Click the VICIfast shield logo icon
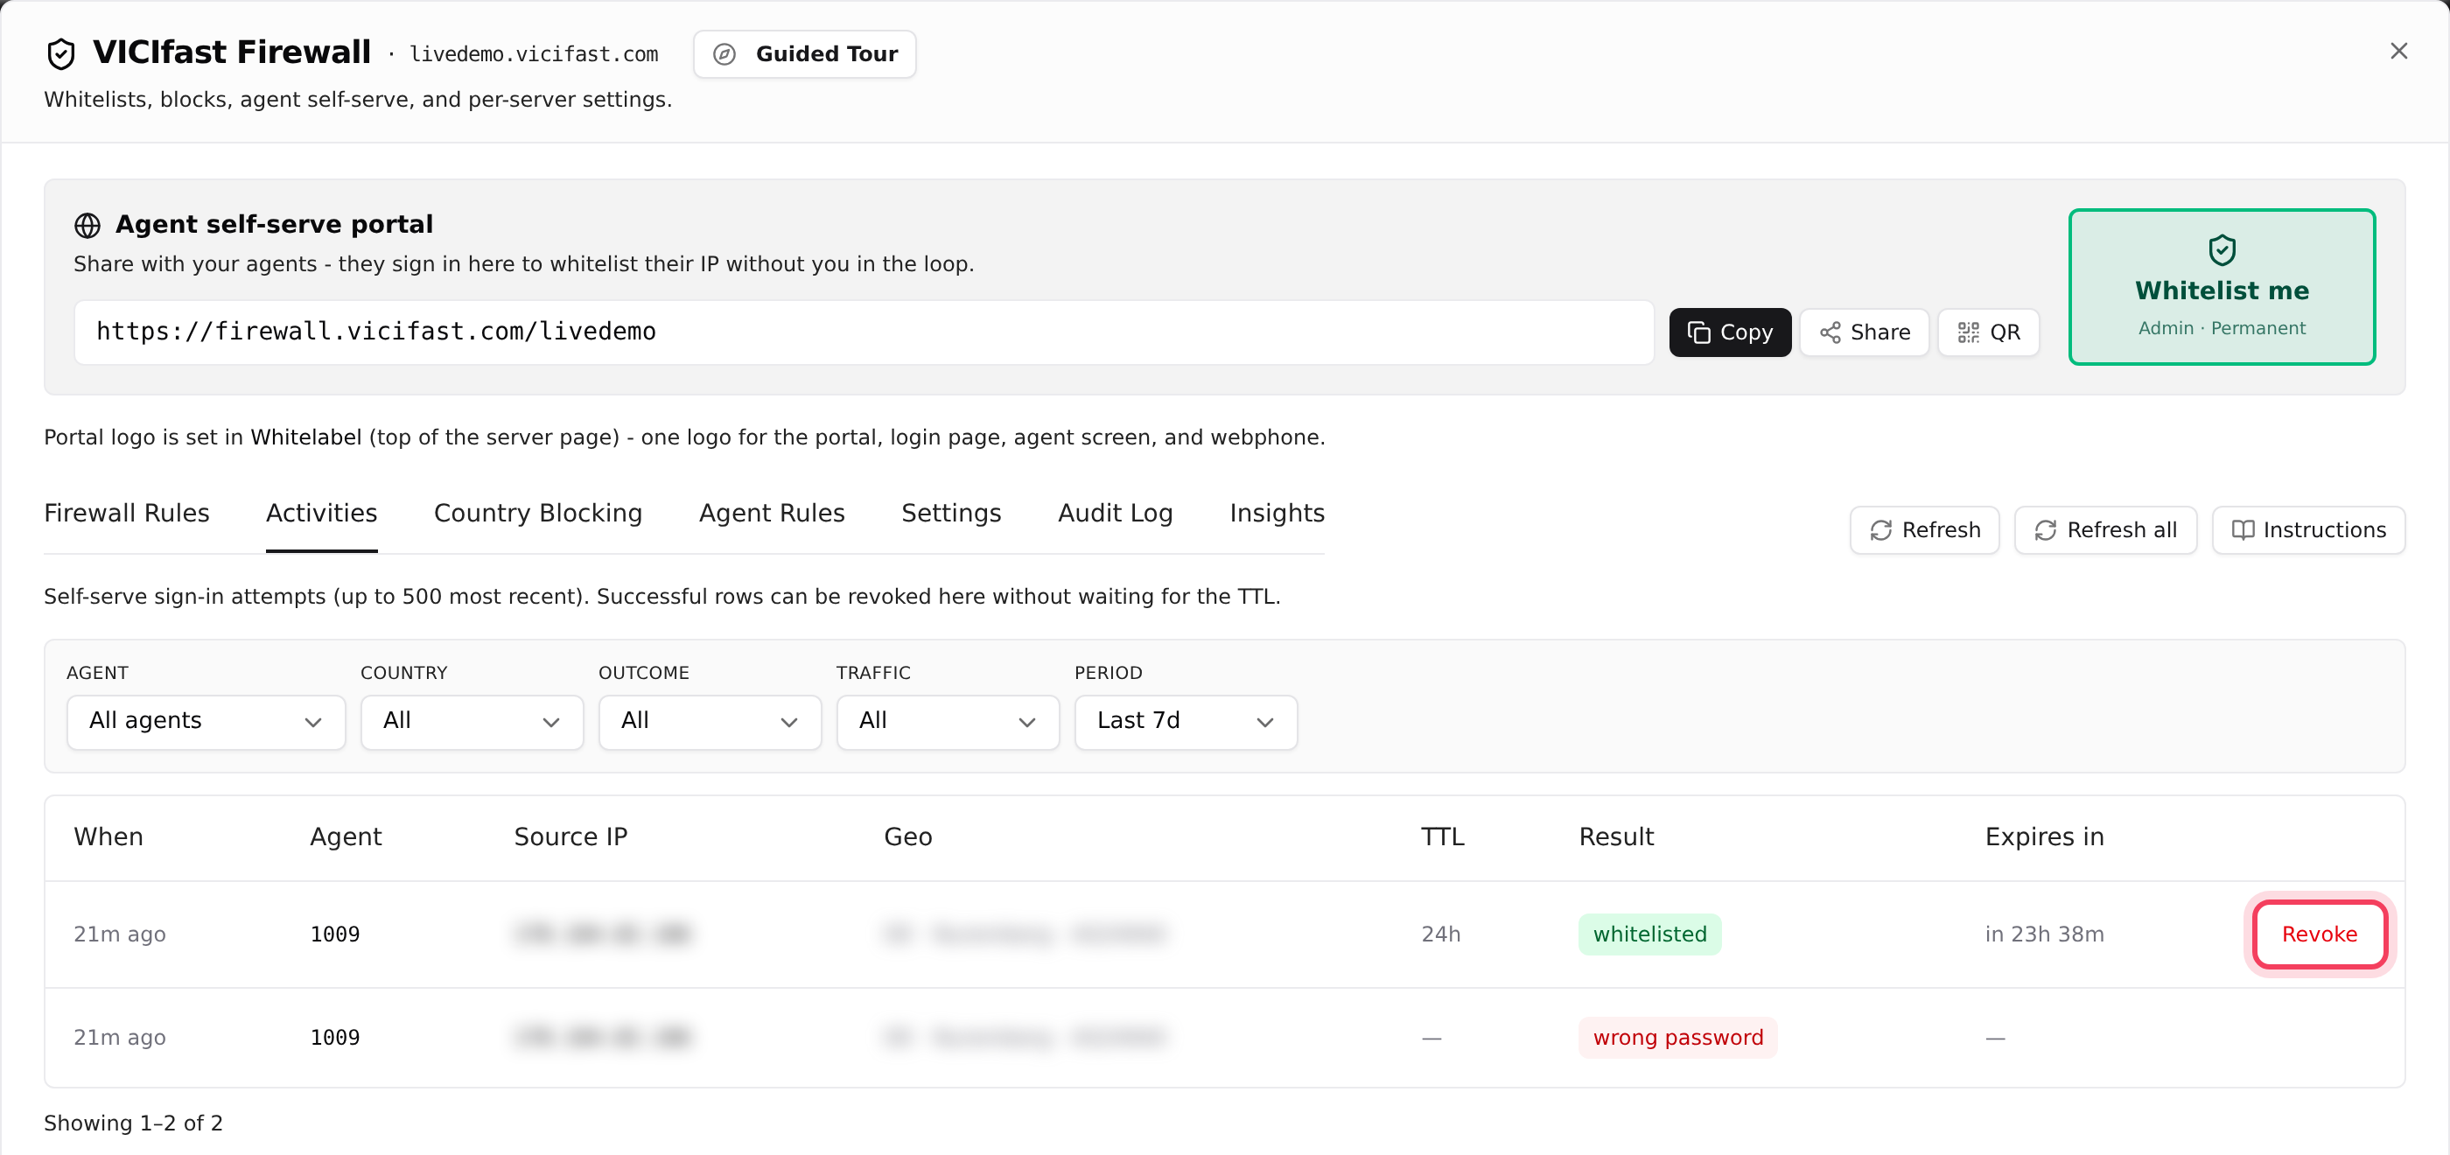The height and width of the screenshot is (1155, 2450). 61,54
